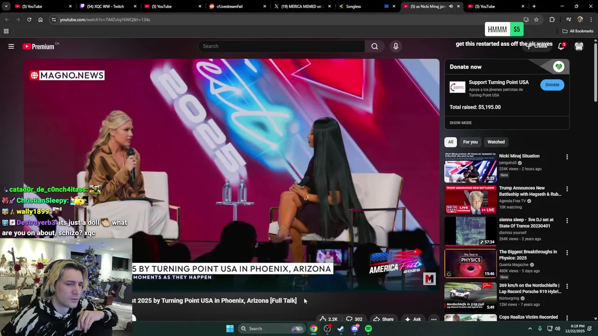The image size is (598, 336).
Task: Click the YouTube Premium logo
Action: [39, 46]
